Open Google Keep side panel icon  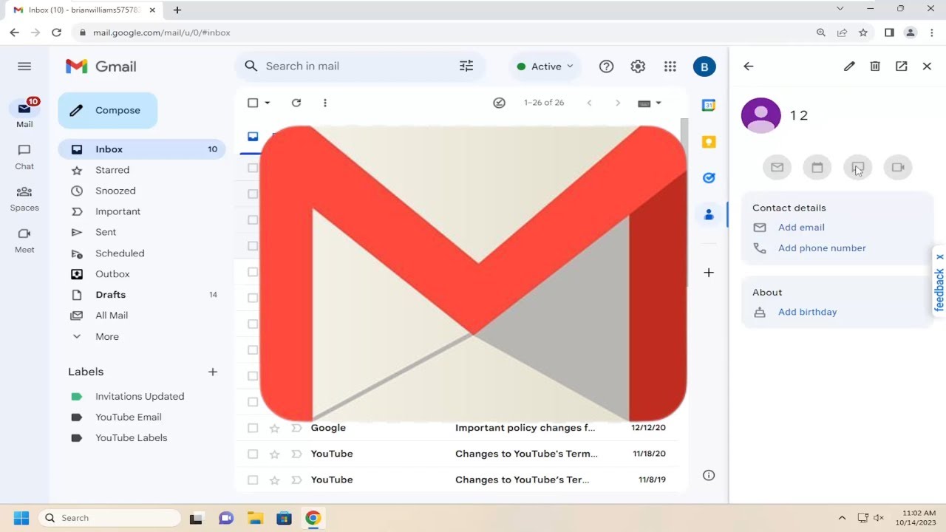(709, 142)
